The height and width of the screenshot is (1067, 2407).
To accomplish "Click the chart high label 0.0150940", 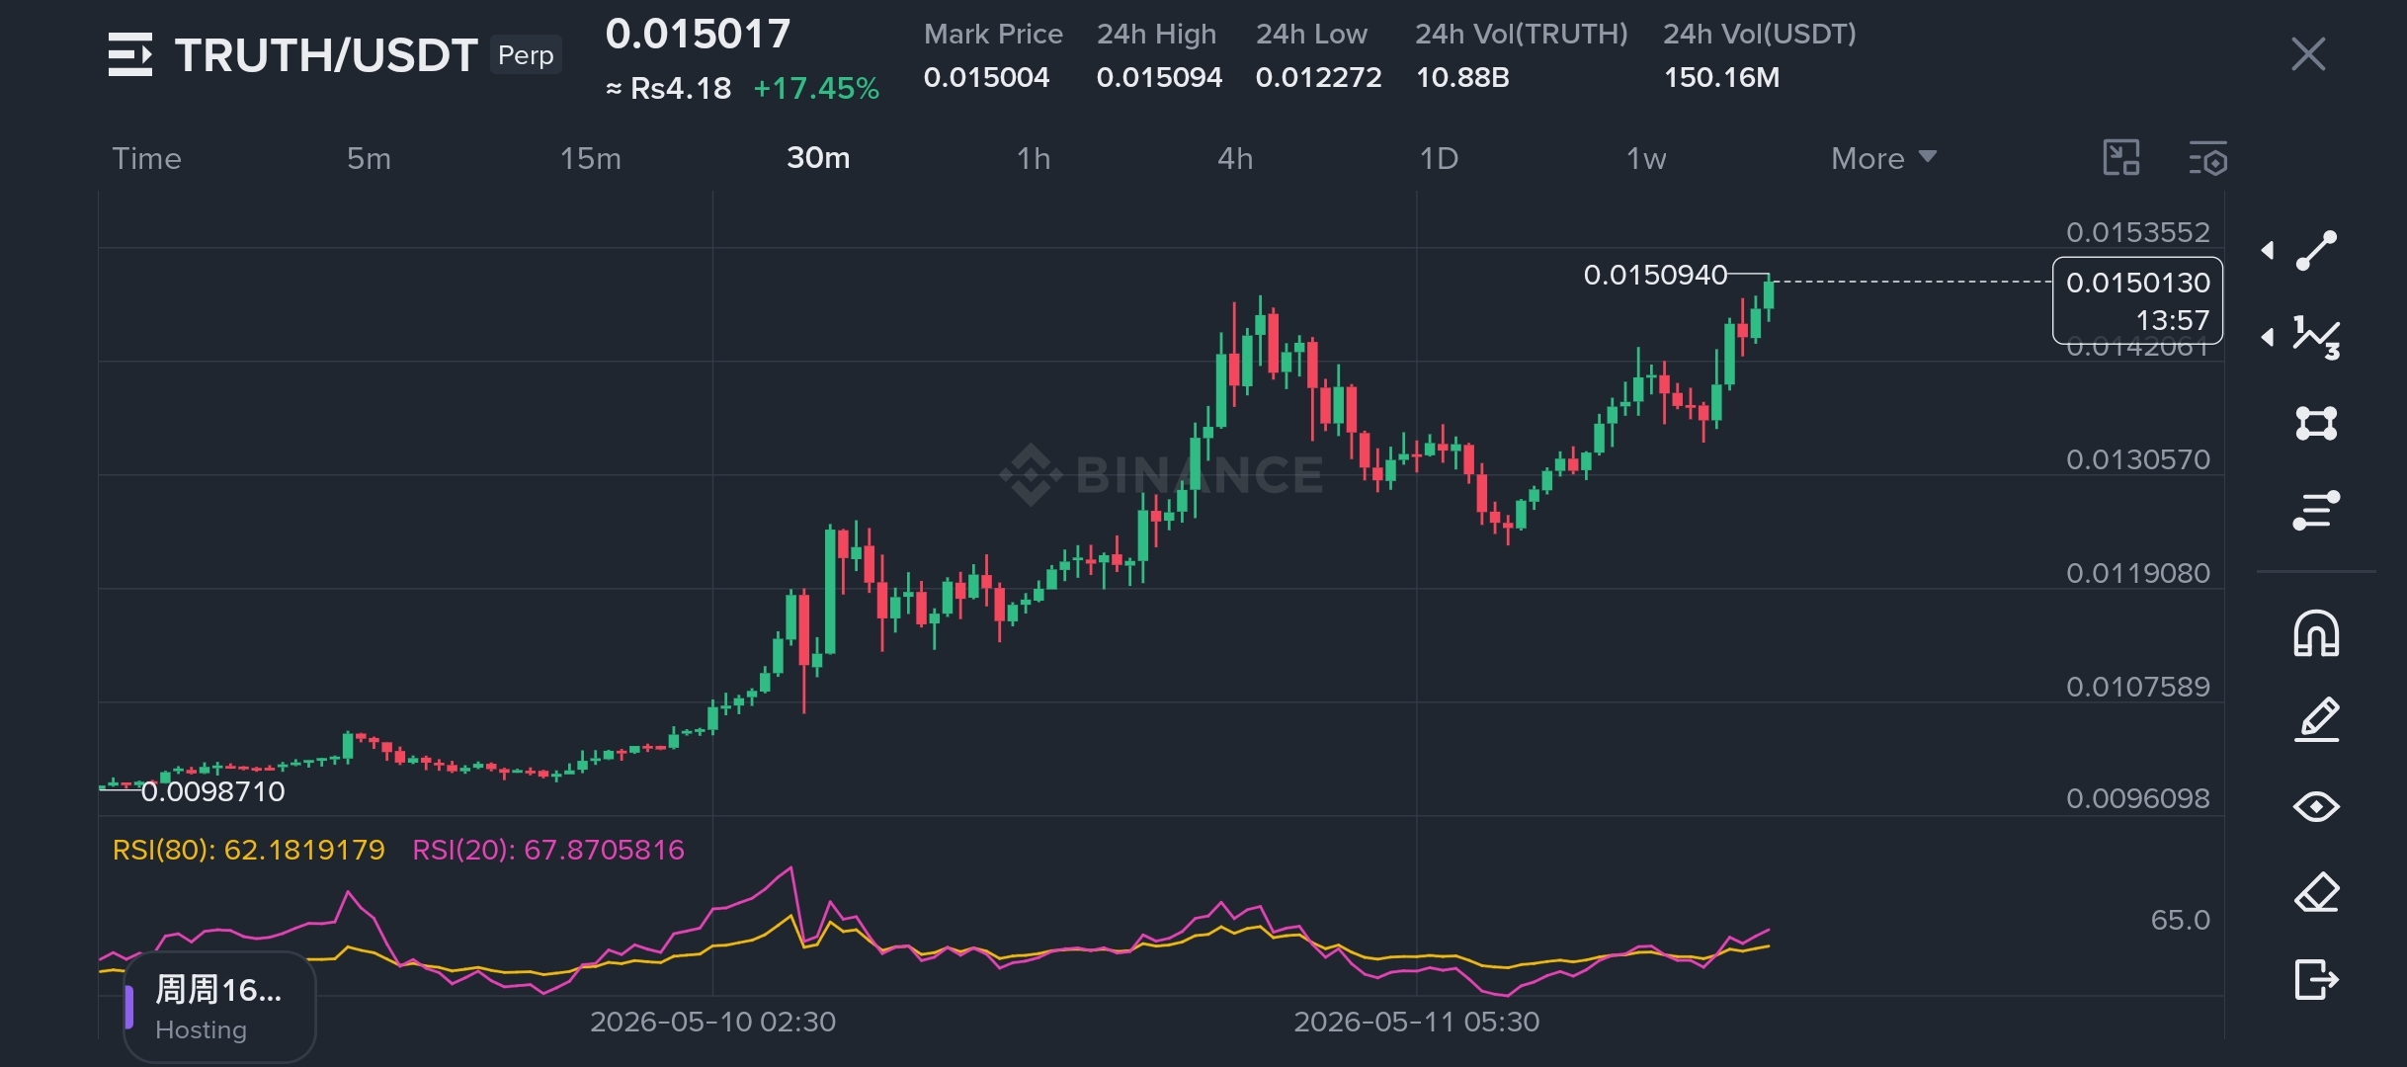I will pos(1655,275).
